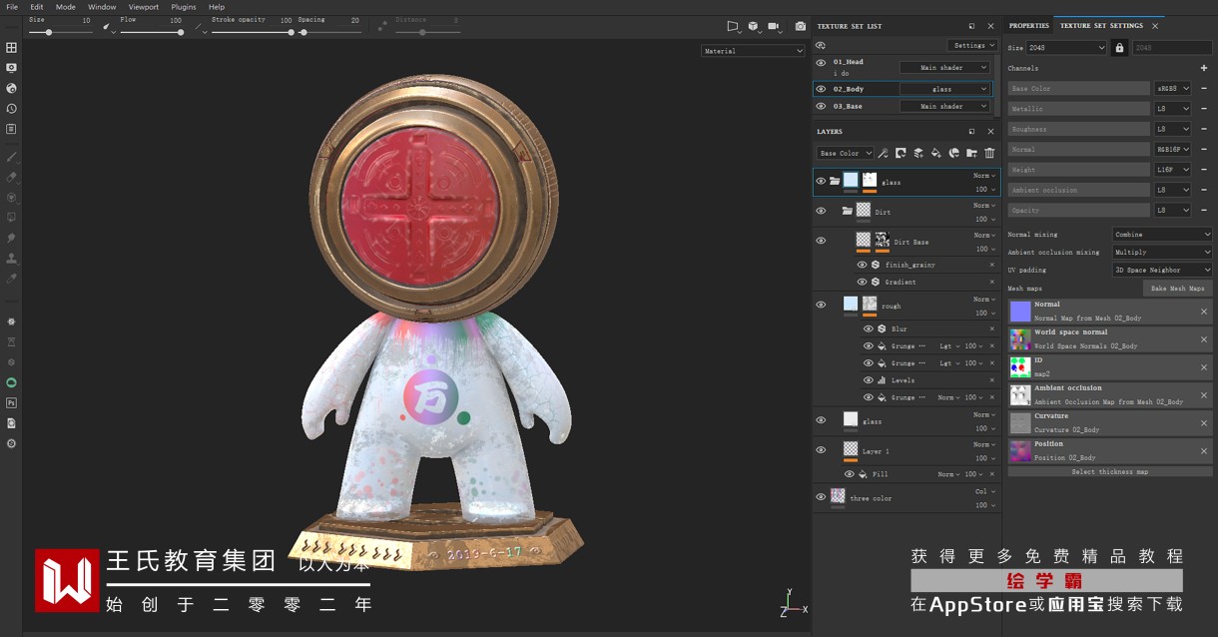
Task: Open the Base Color channel dropdown in Layers
Action: coord(845,153)
